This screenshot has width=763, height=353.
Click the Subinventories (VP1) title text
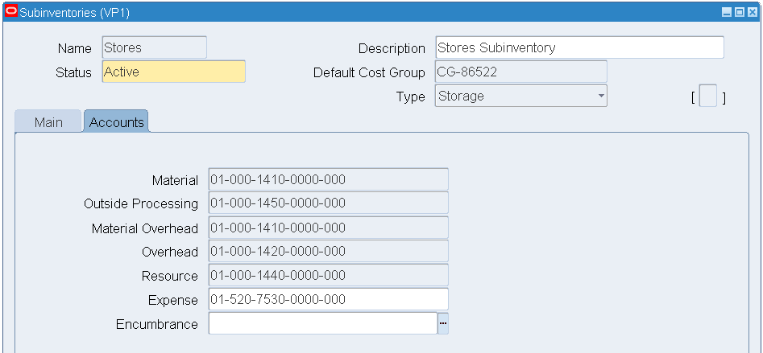tap(74, 13)
